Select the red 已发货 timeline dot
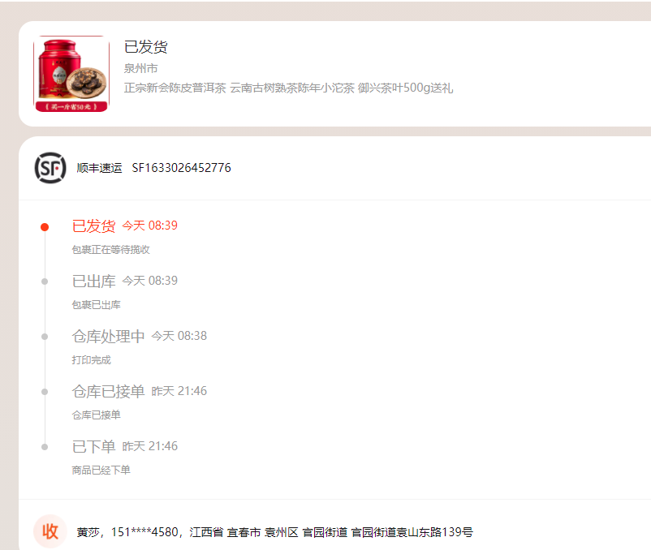651x550 pixels. (45, 227)
